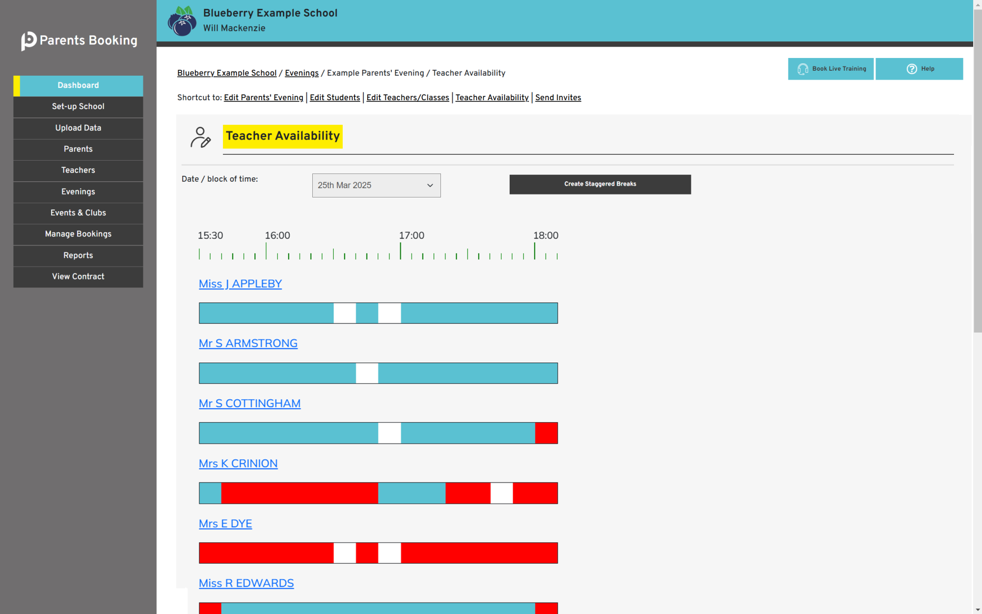Click red block ending Mr S COTTINGHAM's bar
Image resolution: width=982 pixels, height=614 pixels.
[x=546, y=433]
